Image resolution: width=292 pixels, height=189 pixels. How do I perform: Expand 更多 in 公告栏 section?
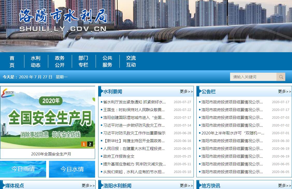[x=284, y=92]
